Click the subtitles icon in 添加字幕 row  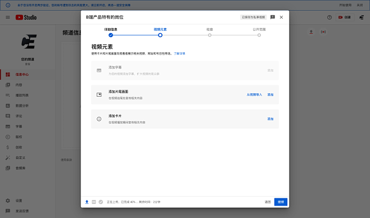pos(99,70)
